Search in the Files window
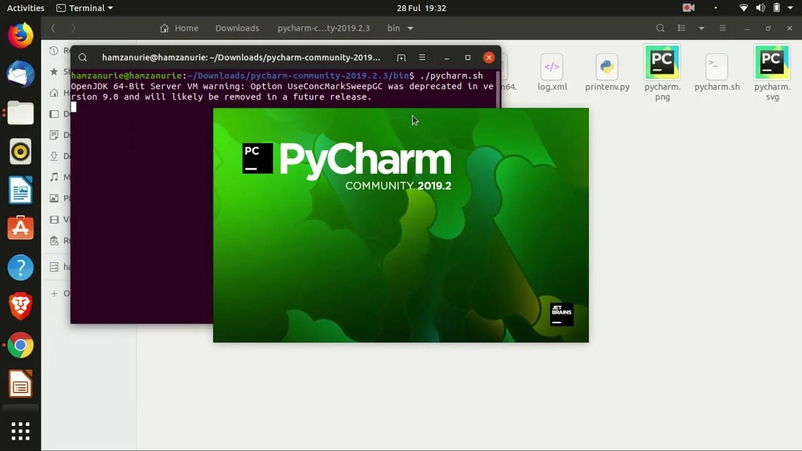The width and height of the screenshot is (802, 451). click(660, 28)
